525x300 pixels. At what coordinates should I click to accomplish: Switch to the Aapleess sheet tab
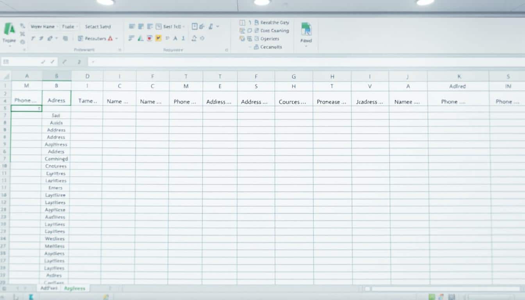pyautogui.click(x=75, y=288)
